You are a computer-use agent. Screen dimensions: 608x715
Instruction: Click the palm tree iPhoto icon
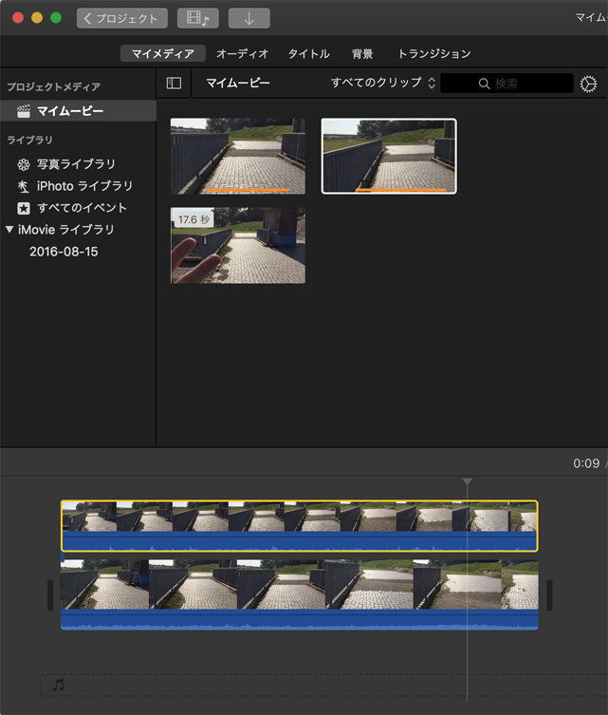(x=23, y=186)
